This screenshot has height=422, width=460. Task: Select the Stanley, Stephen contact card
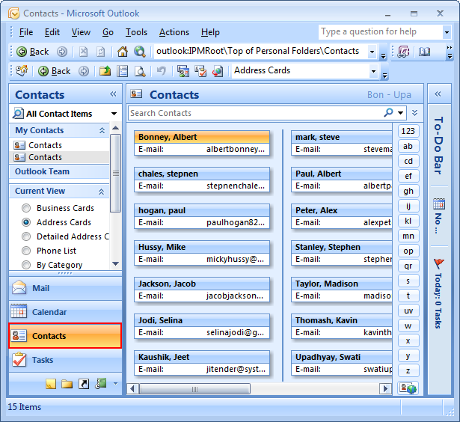[342, 253]
